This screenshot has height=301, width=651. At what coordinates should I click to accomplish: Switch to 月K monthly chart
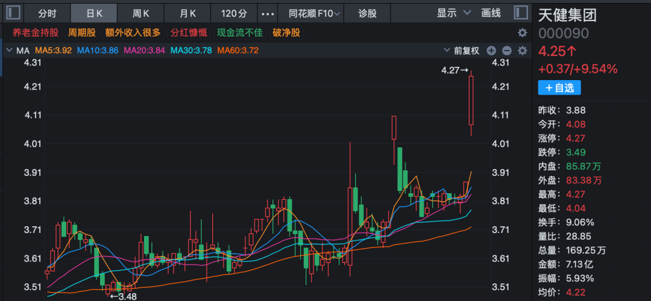pyautogui.click(x=188, y=13)
